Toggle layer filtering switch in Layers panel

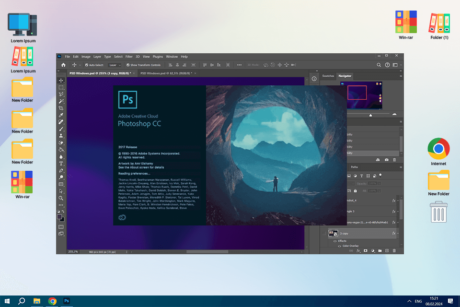[380, 176]
